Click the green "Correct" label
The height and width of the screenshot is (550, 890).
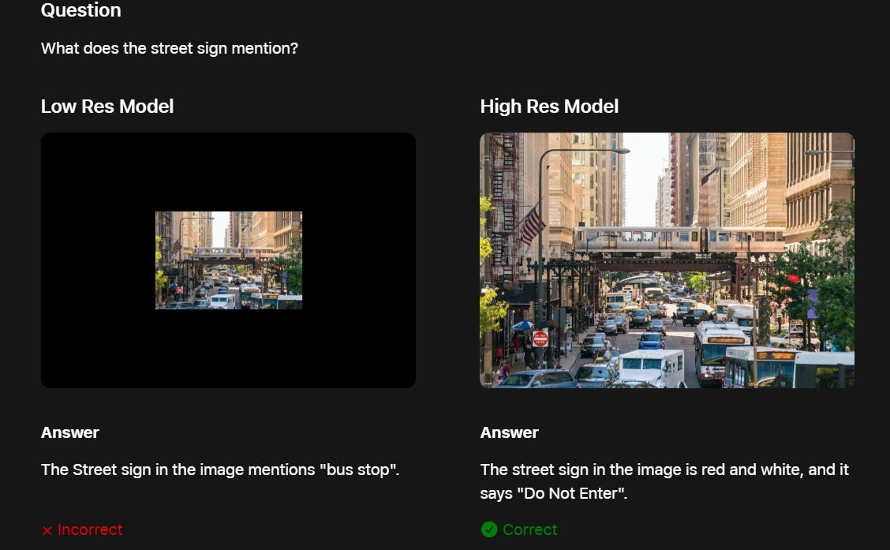[529, 529]
